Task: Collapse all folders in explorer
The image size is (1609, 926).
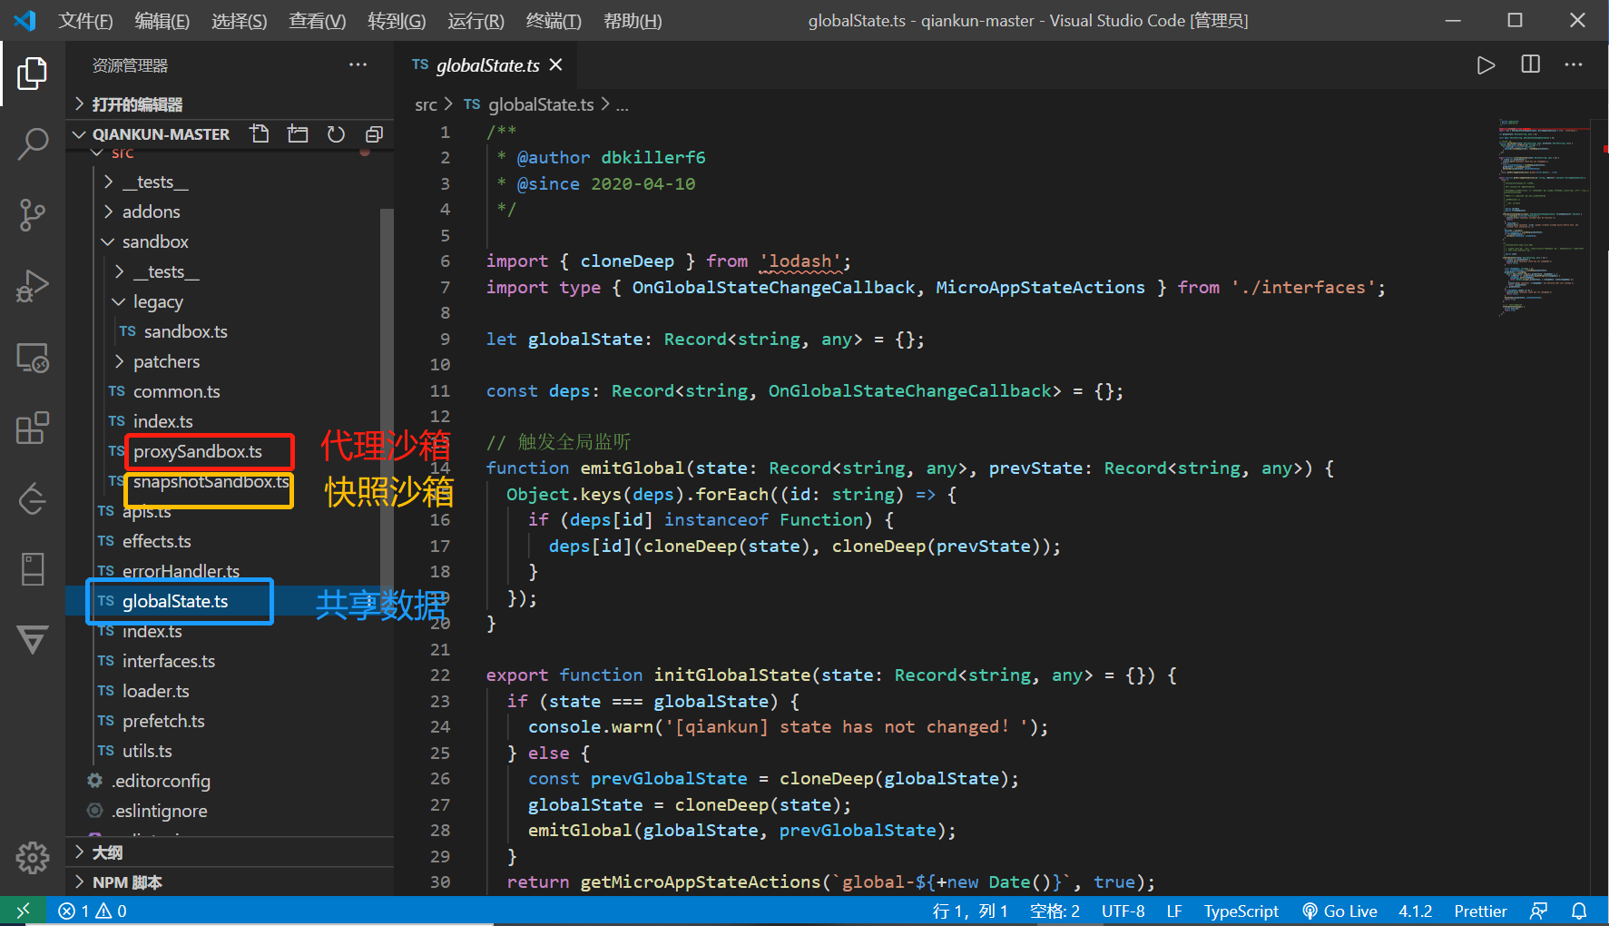Action: (x=374, y=134)
